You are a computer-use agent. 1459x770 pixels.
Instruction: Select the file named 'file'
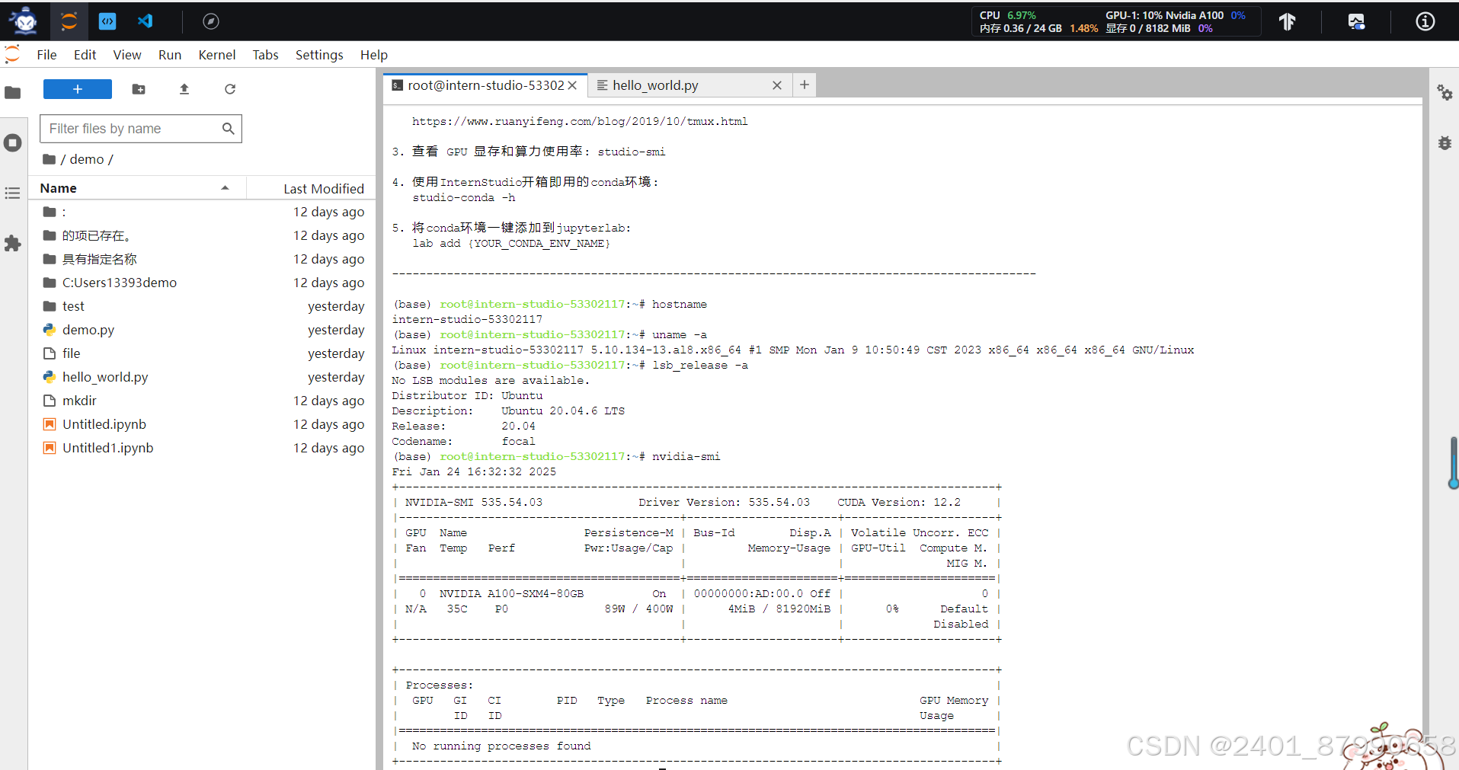coord(203,353)
